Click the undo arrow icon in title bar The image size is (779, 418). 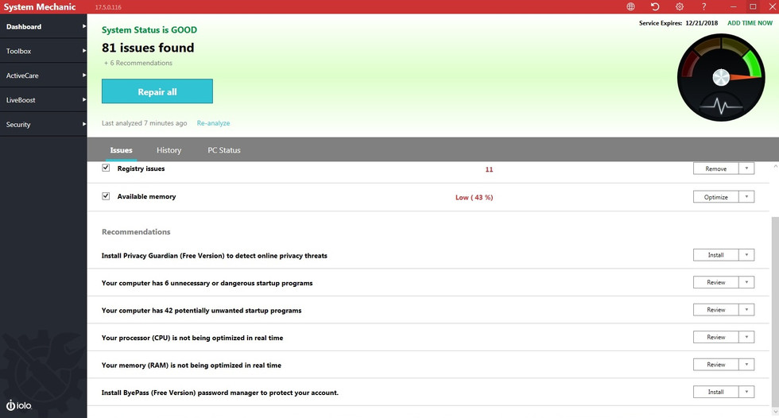[x=655, y=7]
